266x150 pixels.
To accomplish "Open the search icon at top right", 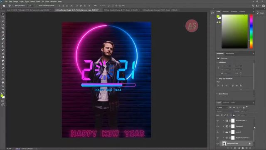I will click(253, 5).
